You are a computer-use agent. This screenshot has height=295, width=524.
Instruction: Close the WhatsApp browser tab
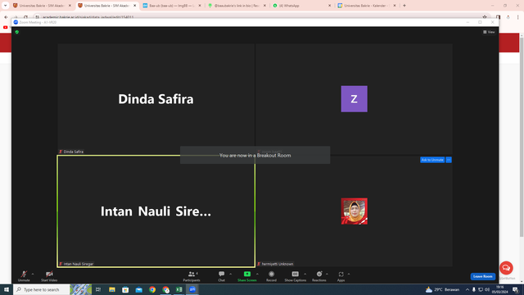click(329, 6)
